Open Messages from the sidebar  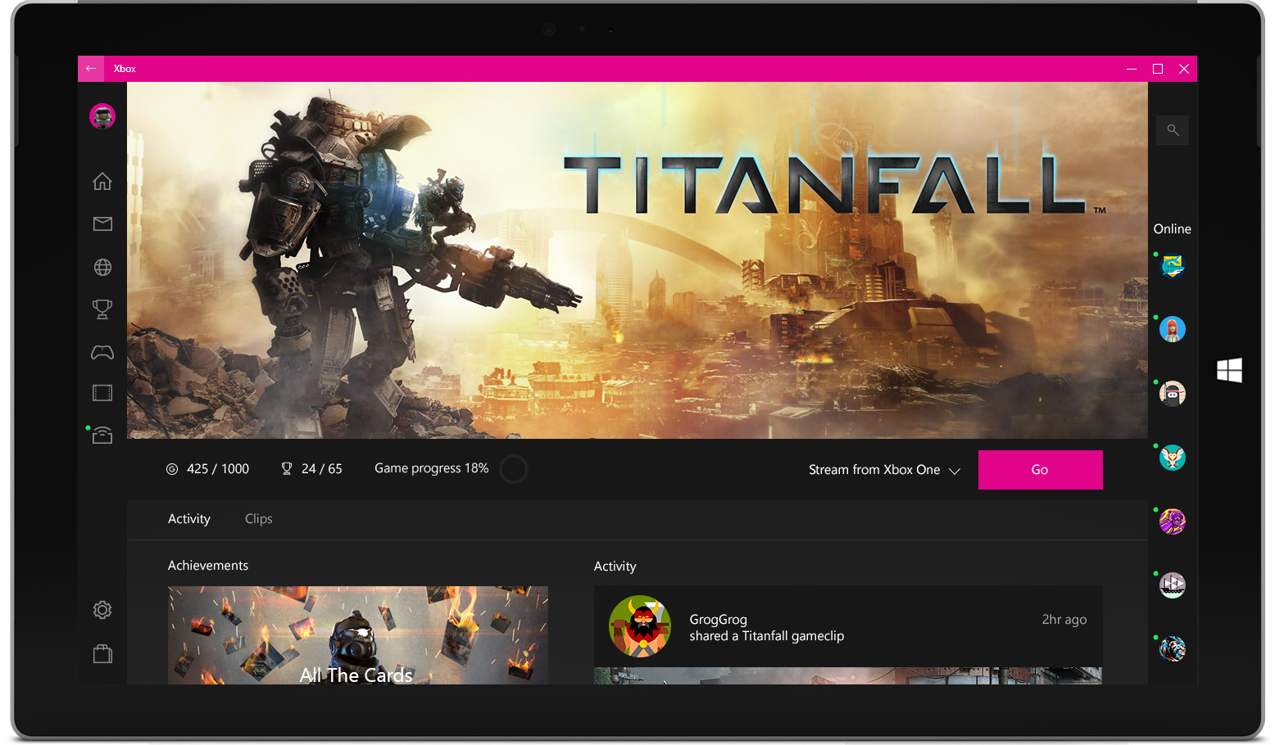coord(102,223)
